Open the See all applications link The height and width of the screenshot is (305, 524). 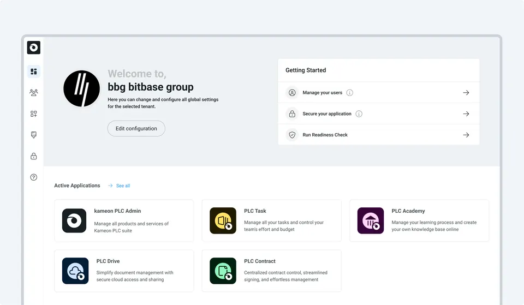click(x=123, y=186)
